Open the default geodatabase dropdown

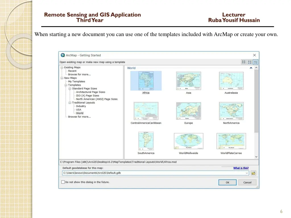point(247,173)
